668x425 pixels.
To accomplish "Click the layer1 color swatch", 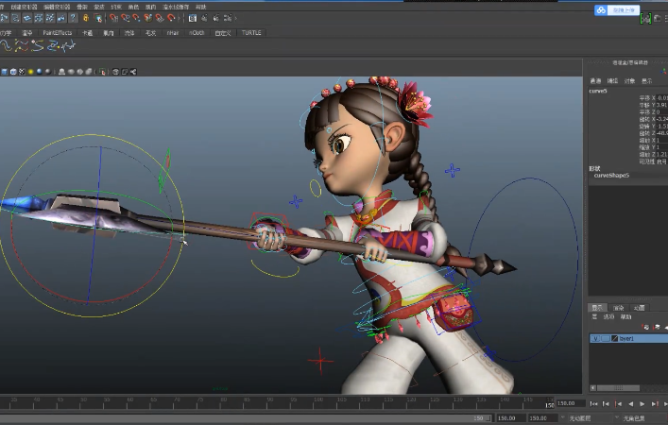I will [615, 338].
